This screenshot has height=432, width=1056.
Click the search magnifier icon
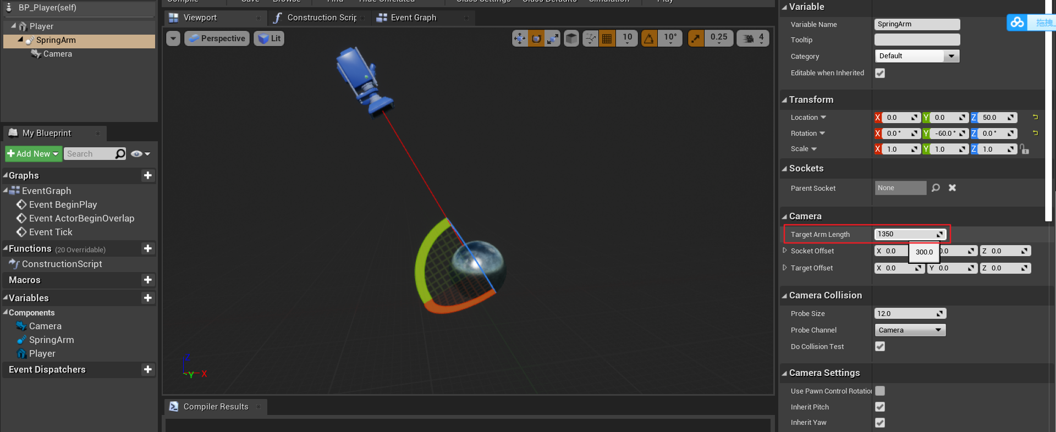coord(120,154)
